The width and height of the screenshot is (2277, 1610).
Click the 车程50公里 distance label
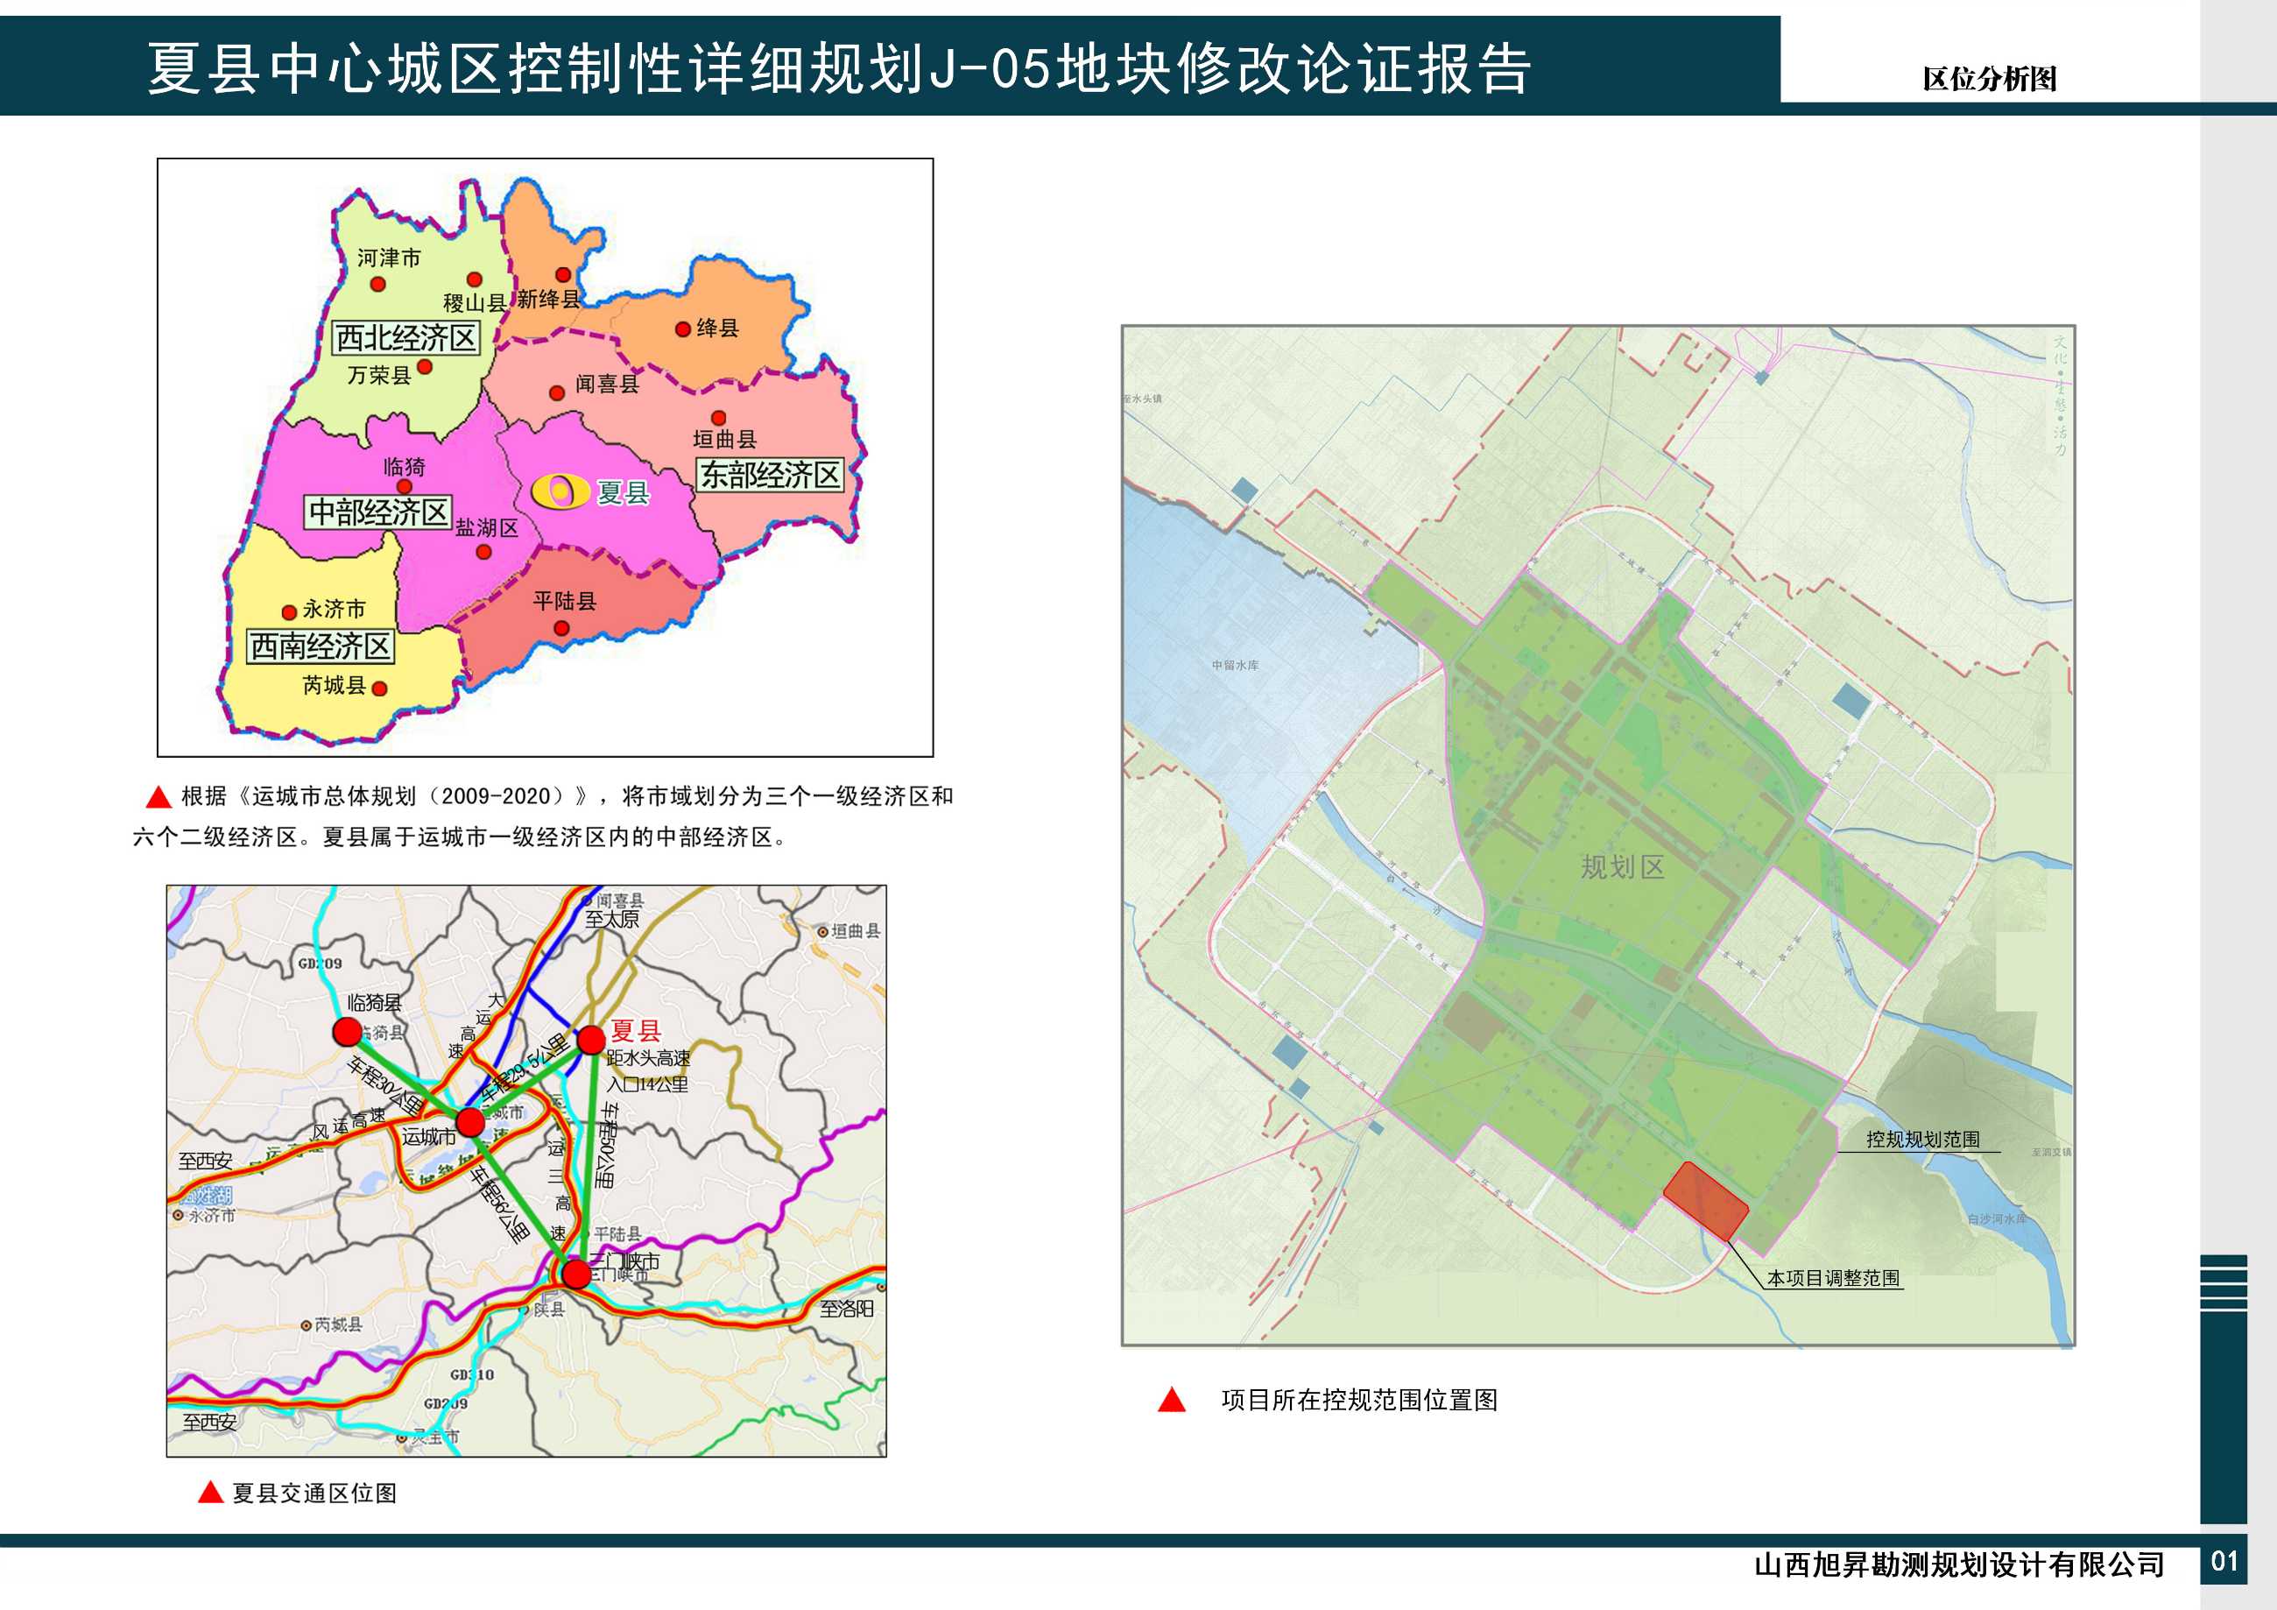click(605, 1146)
